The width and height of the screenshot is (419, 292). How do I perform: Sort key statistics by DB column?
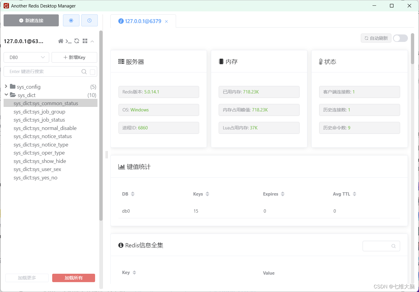[133, 194]
